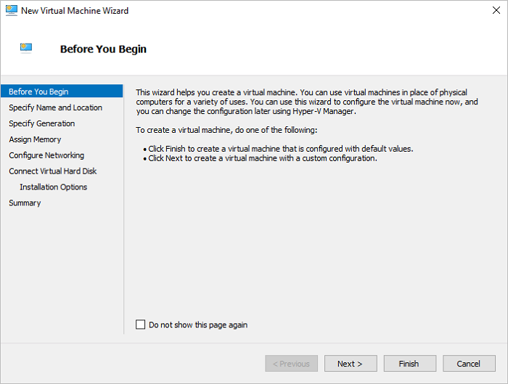This screenshot has height=384, width=508.
Task: Cancel the virtual machine wizard
Action: point(468,364)
